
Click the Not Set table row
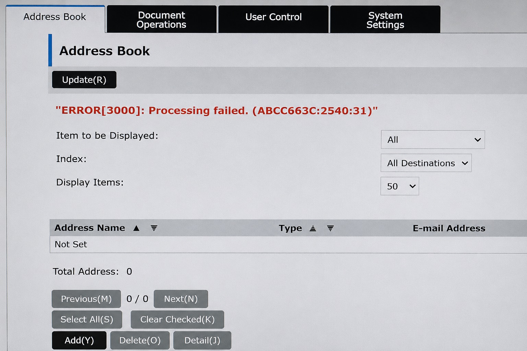288,244
